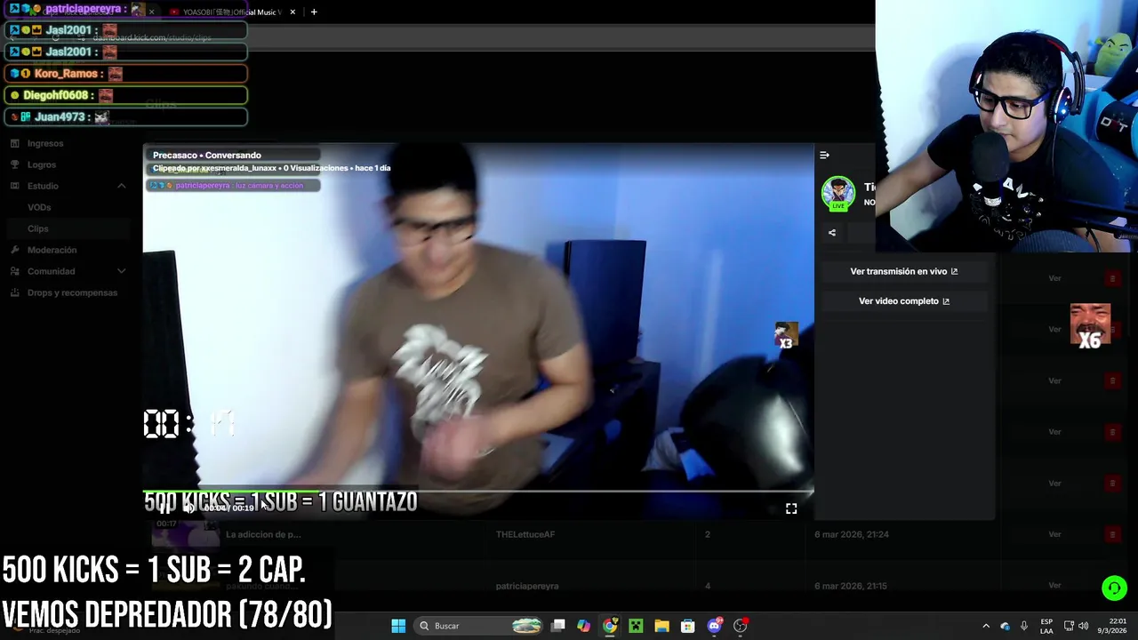The width and height of the screenshot is (1138, 640).
Task: Mute the clip player volume
Action: (x=188, y=508)
